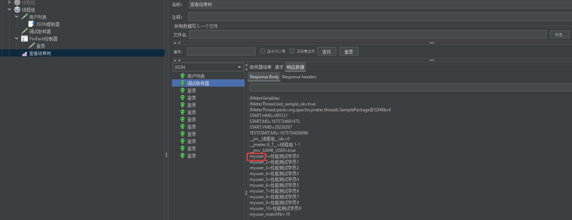Focus the 文件名 filename field
The width and height of the screenshot is (572, 220).
point(368,34)
